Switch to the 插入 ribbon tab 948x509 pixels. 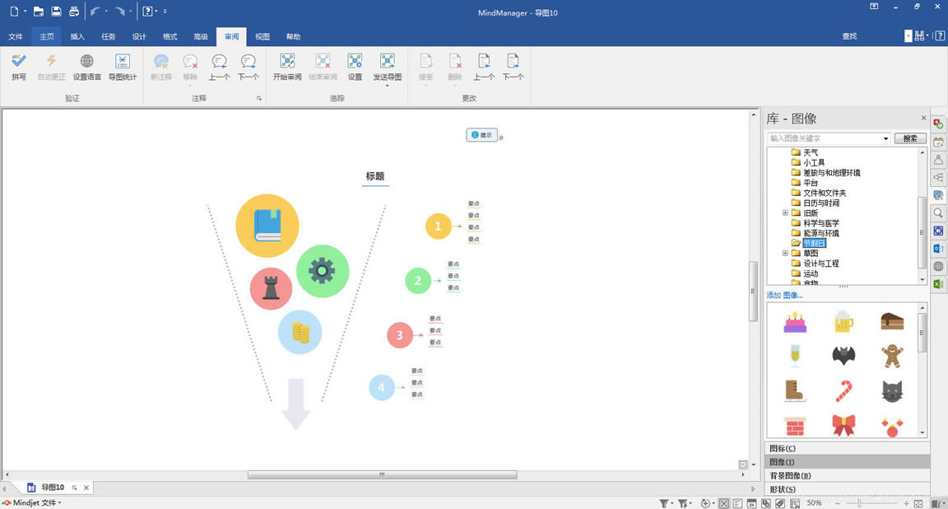[x=77, y=36]
